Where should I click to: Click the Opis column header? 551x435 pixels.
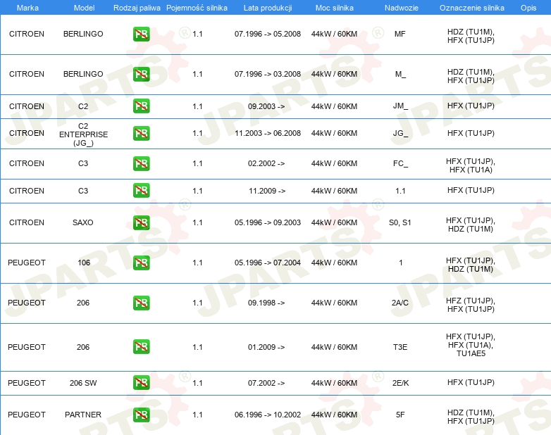pos(528,8)
